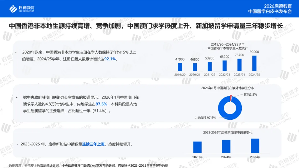Click the 2024年 axis label
299x168 pixels.
[x=226, y=157]
